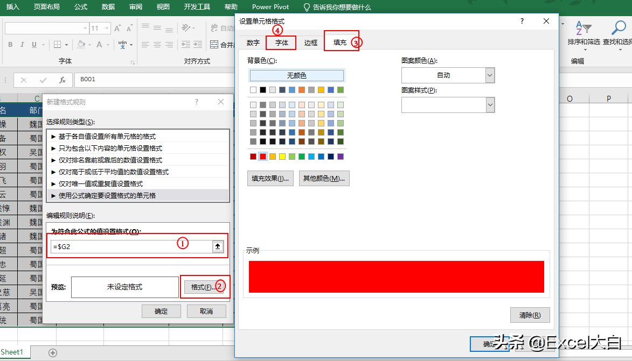Click the Sort and Filter icon
Screen dimensions: 632x361
tap(583, 28)
